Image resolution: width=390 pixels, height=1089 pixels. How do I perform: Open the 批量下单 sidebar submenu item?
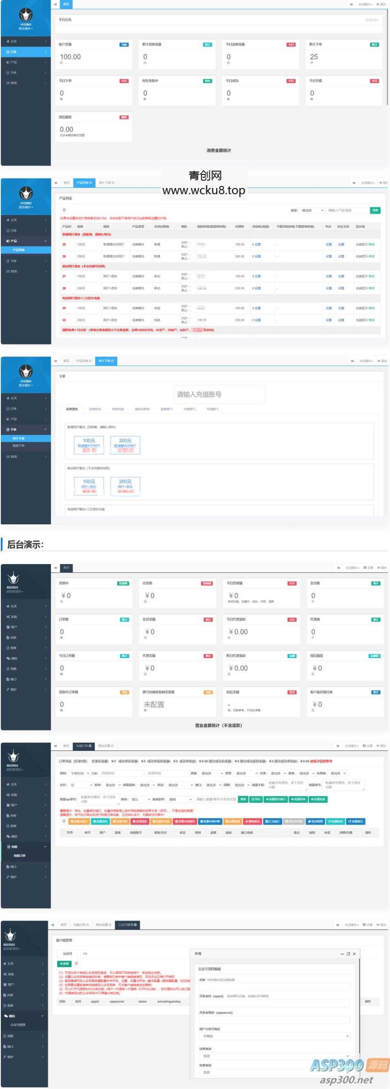tap(19, 446)
